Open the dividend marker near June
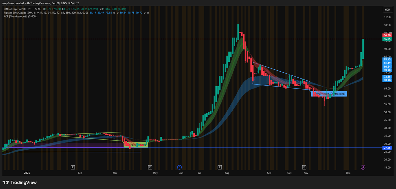 (180, 167)
